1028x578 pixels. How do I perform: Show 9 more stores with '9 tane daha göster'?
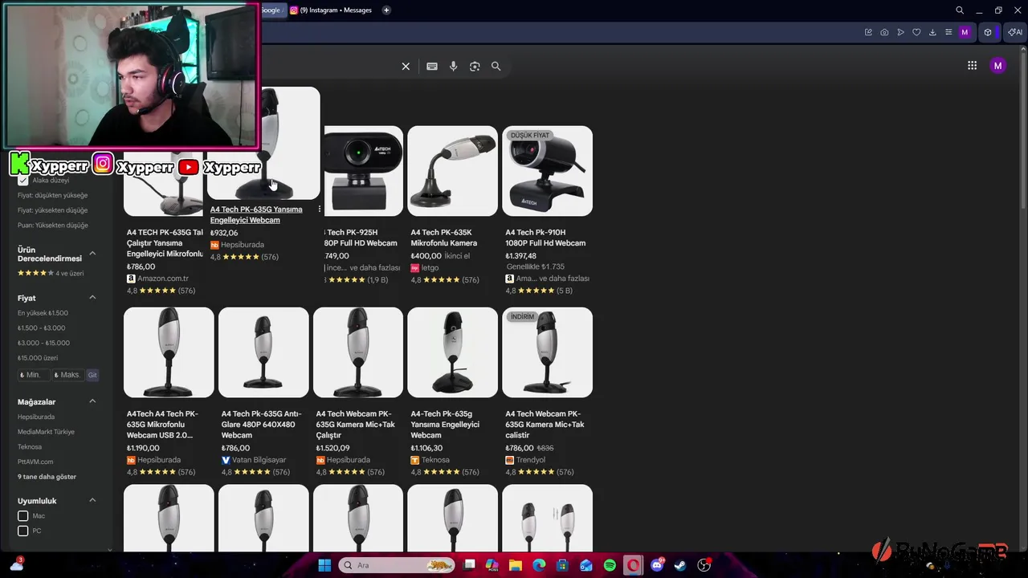pyautogui.click(x=47, y=477)
